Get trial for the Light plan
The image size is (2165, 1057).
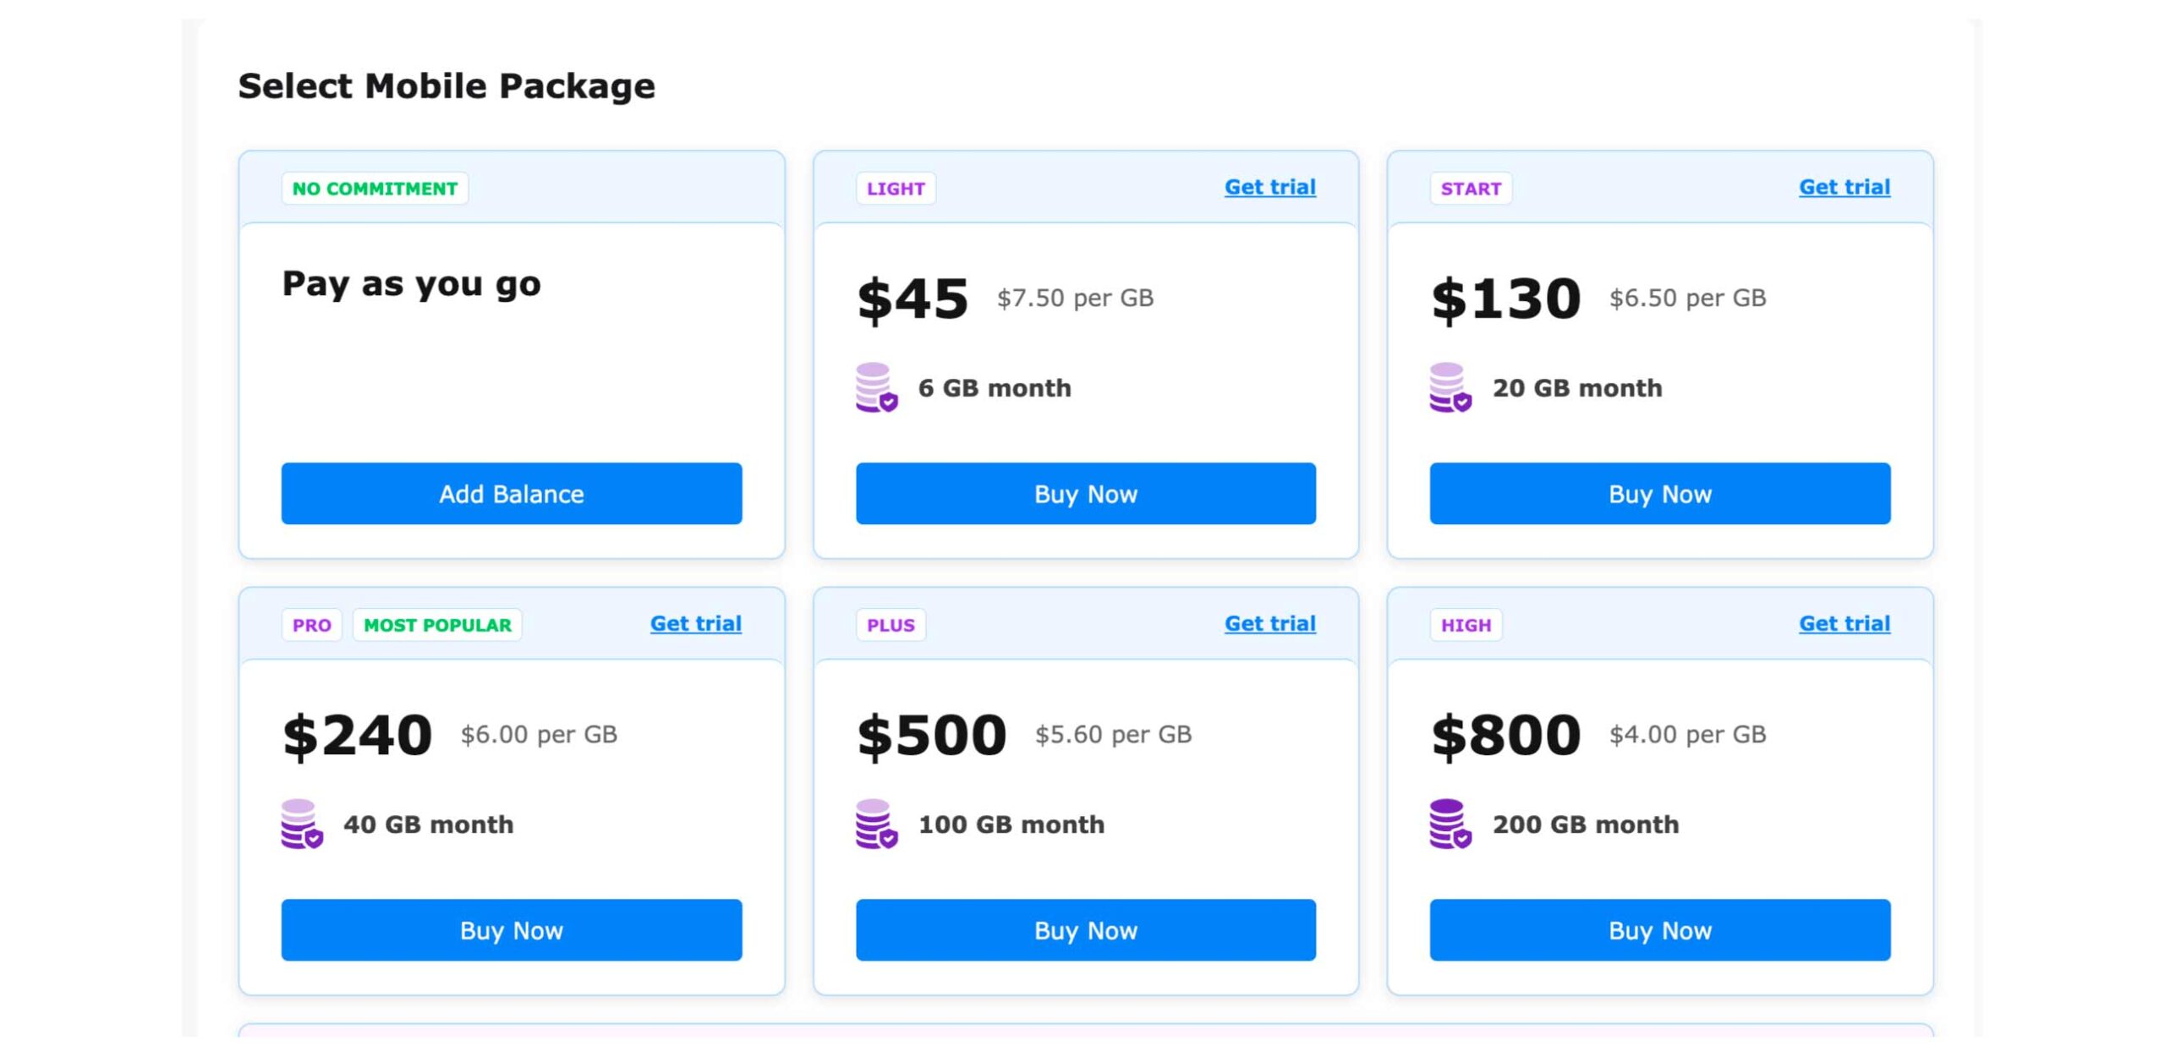point(1269,187)
